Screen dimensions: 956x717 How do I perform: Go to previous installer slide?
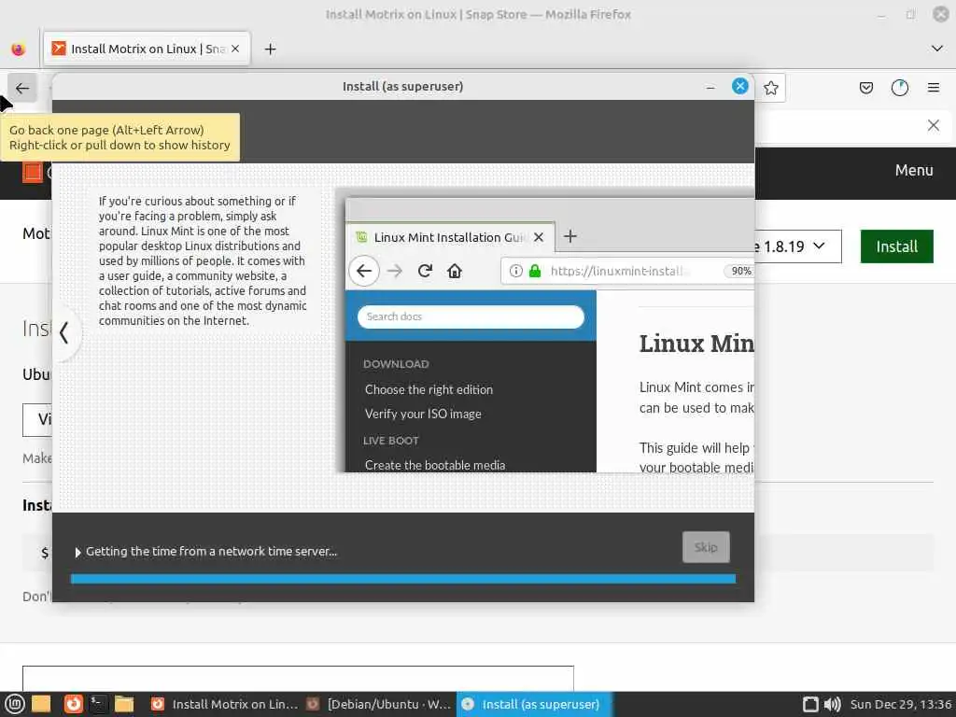click(64, 333)
